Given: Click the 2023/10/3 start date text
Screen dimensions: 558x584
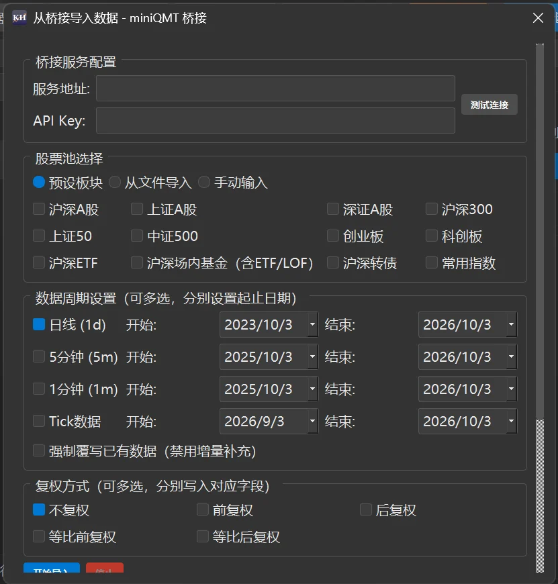Looking at the screenshot, I should (x=258, y=325).
